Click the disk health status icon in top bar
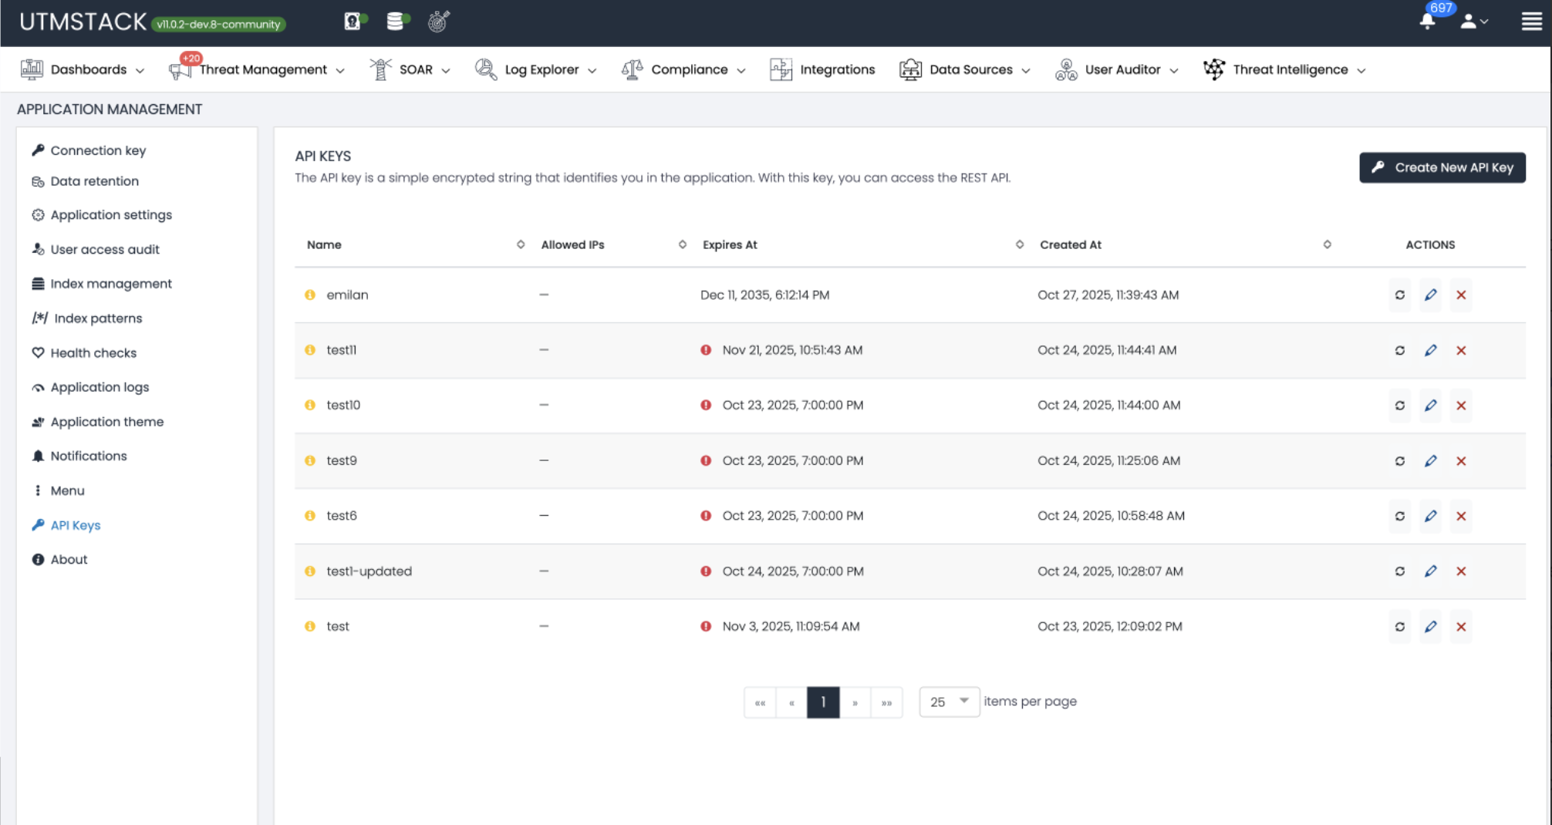 pyautogui.click(x=353, y=21)
